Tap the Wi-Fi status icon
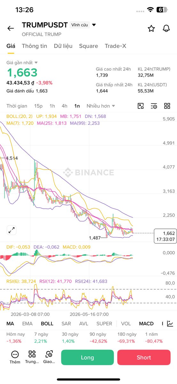 pos(150,10)
